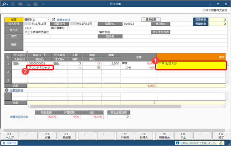Collapse 消費税詳細 with the round arrow icon
The width and height of the screenshot is (231, 146).
pos(6,90)
